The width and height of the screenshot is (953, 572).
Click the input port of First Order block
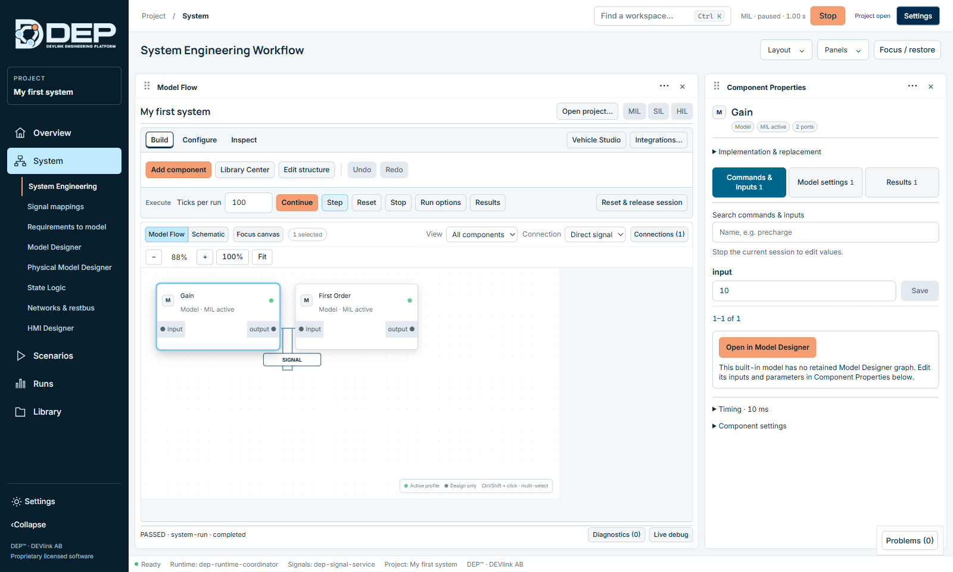[x=310, y=329]
